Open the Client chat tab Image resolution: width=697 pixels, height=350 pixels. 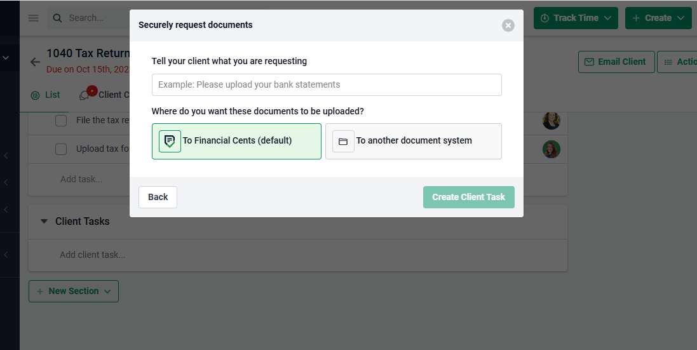104,95
